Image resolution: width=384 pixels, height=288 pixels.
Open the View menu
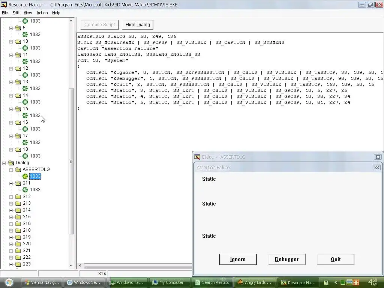[x=28, y=13]
